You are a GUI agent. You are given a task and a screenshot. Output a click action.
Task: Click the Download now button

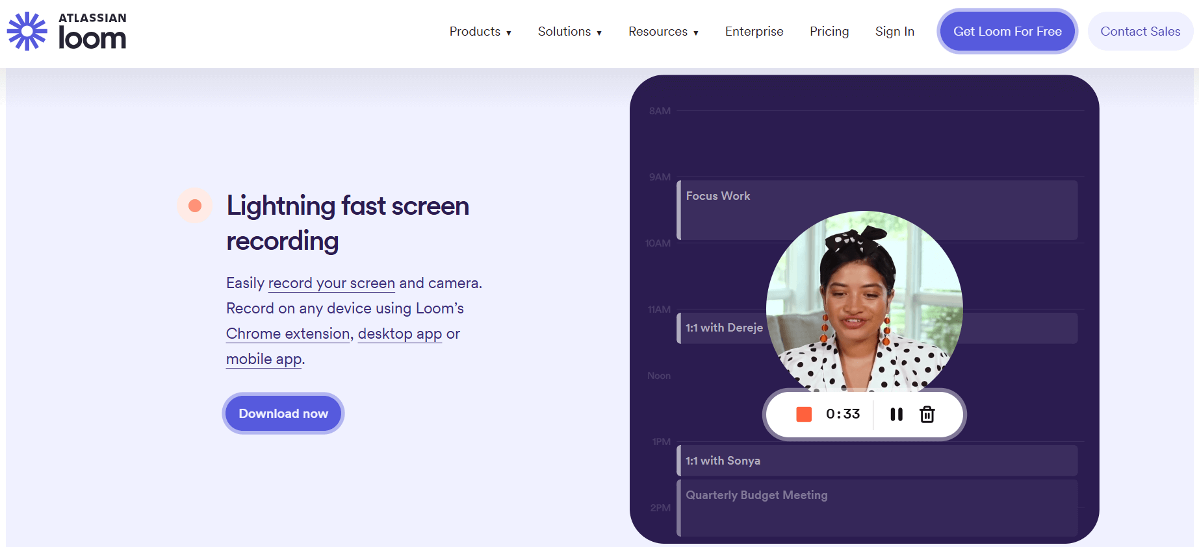(x=283, y=413)
